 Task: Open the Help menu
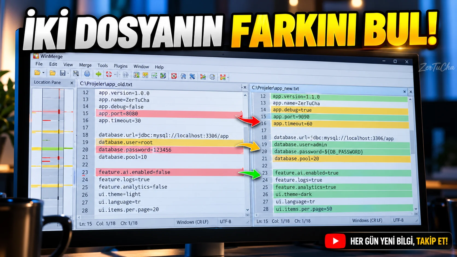click(159, 67)
